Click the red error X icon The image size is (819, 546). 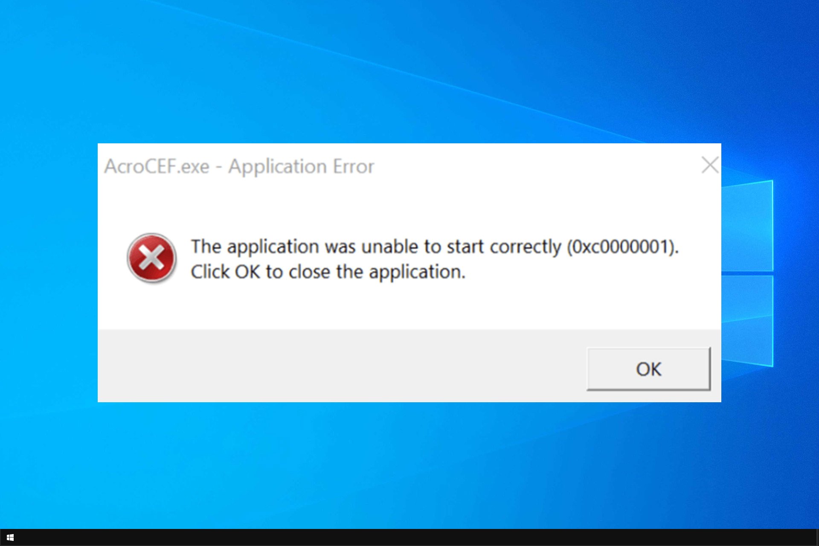[x=151, y=258]
